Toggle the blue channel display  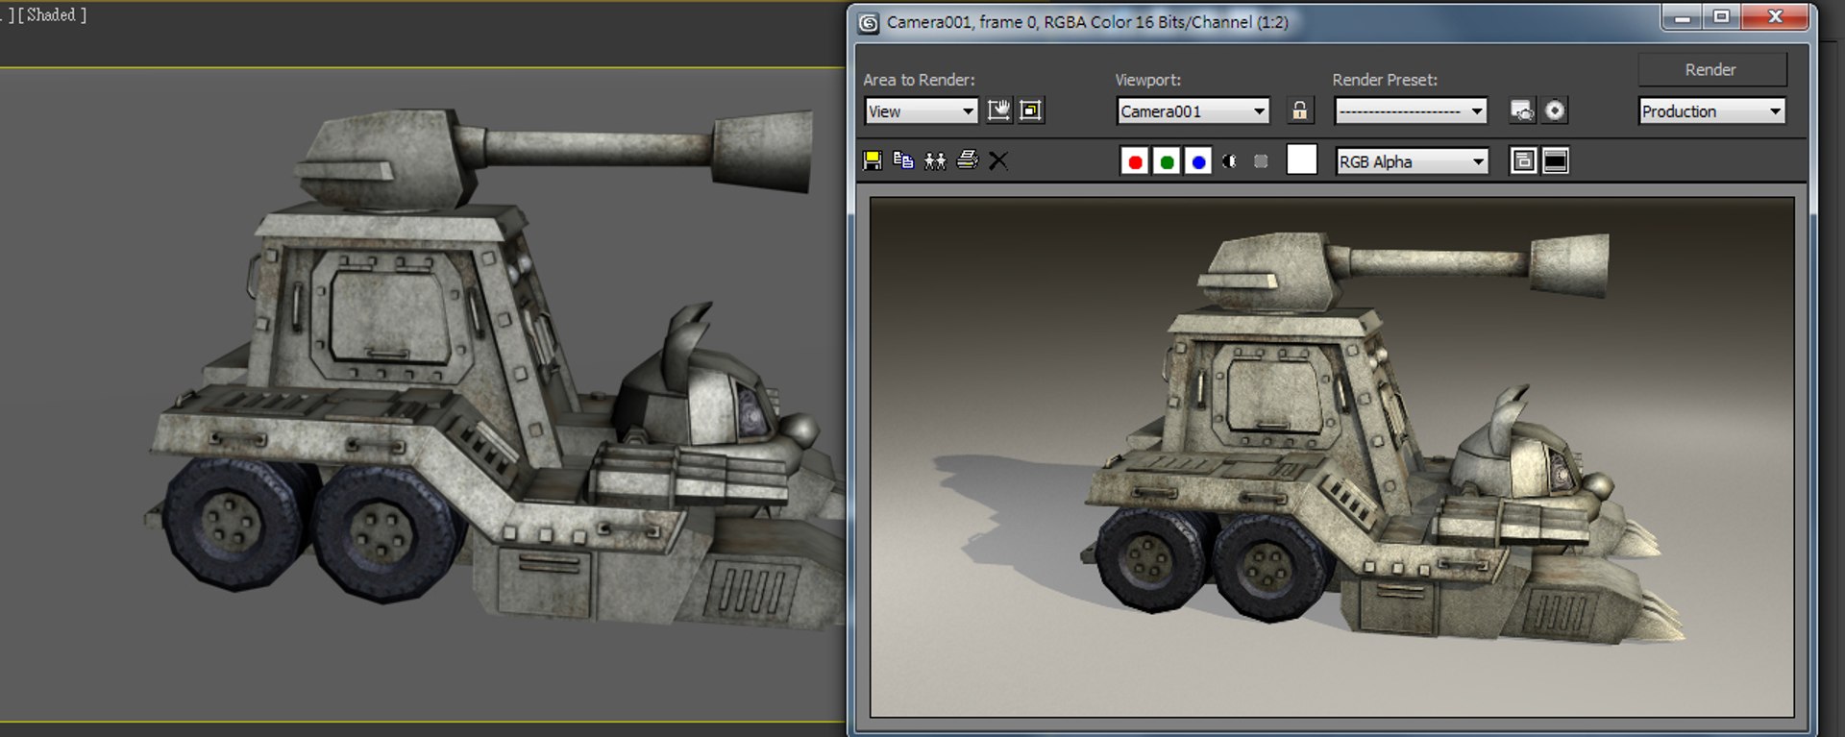tap(1198, 161)
